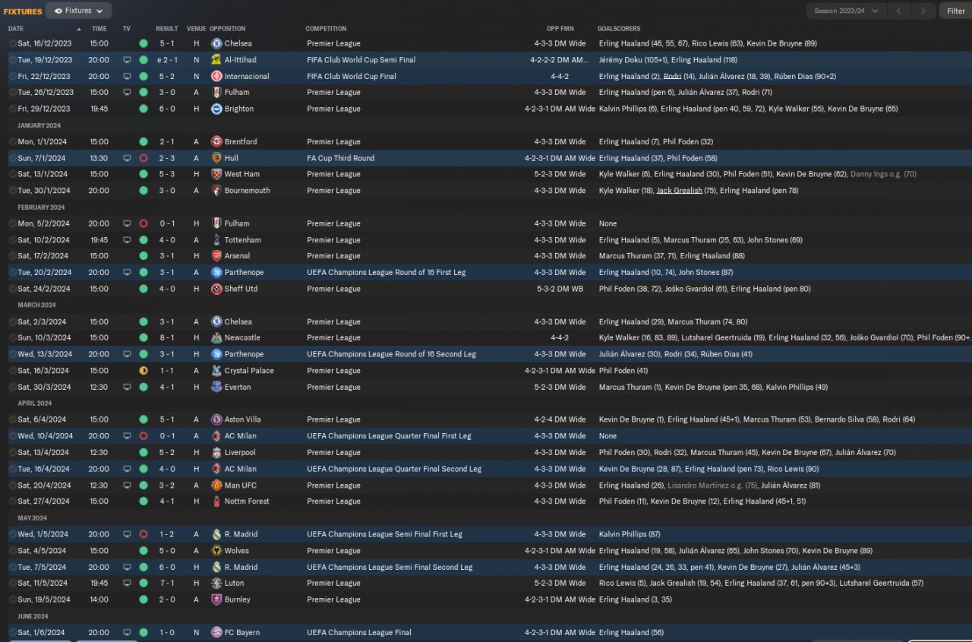Click the Brentford club badge
This screenshot has height=642, width=972.
coord(216,142)
